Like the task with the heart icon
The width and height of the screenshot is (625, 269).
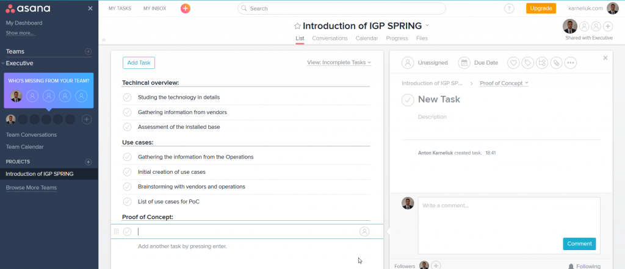(x=513, y=63)
